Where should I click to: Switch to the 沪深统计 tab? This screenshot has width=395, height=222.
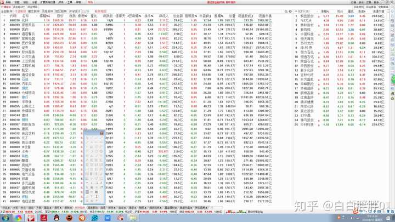pos(75,12)
